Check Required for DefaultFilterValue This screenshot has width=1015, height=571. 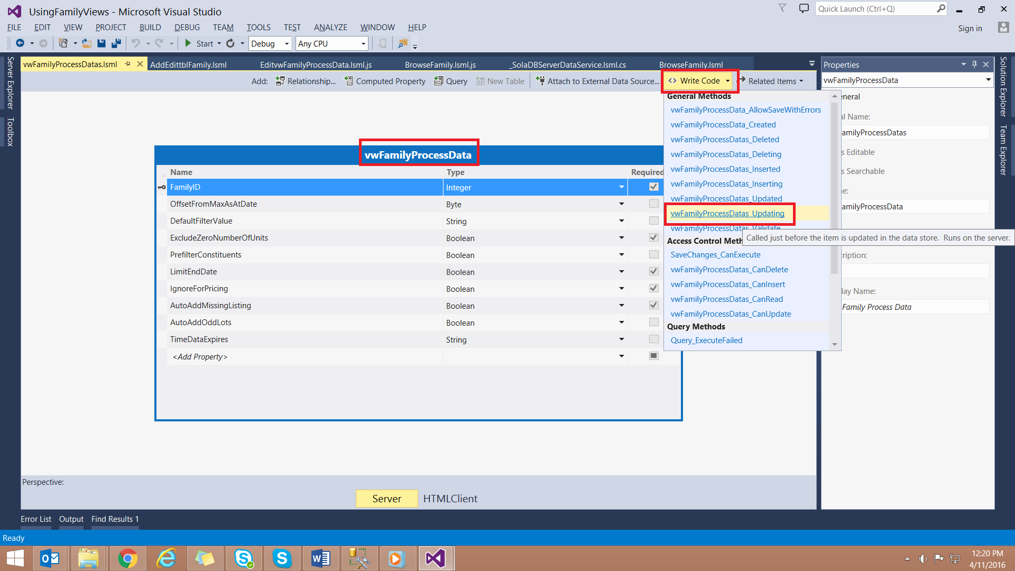(654, 220)
